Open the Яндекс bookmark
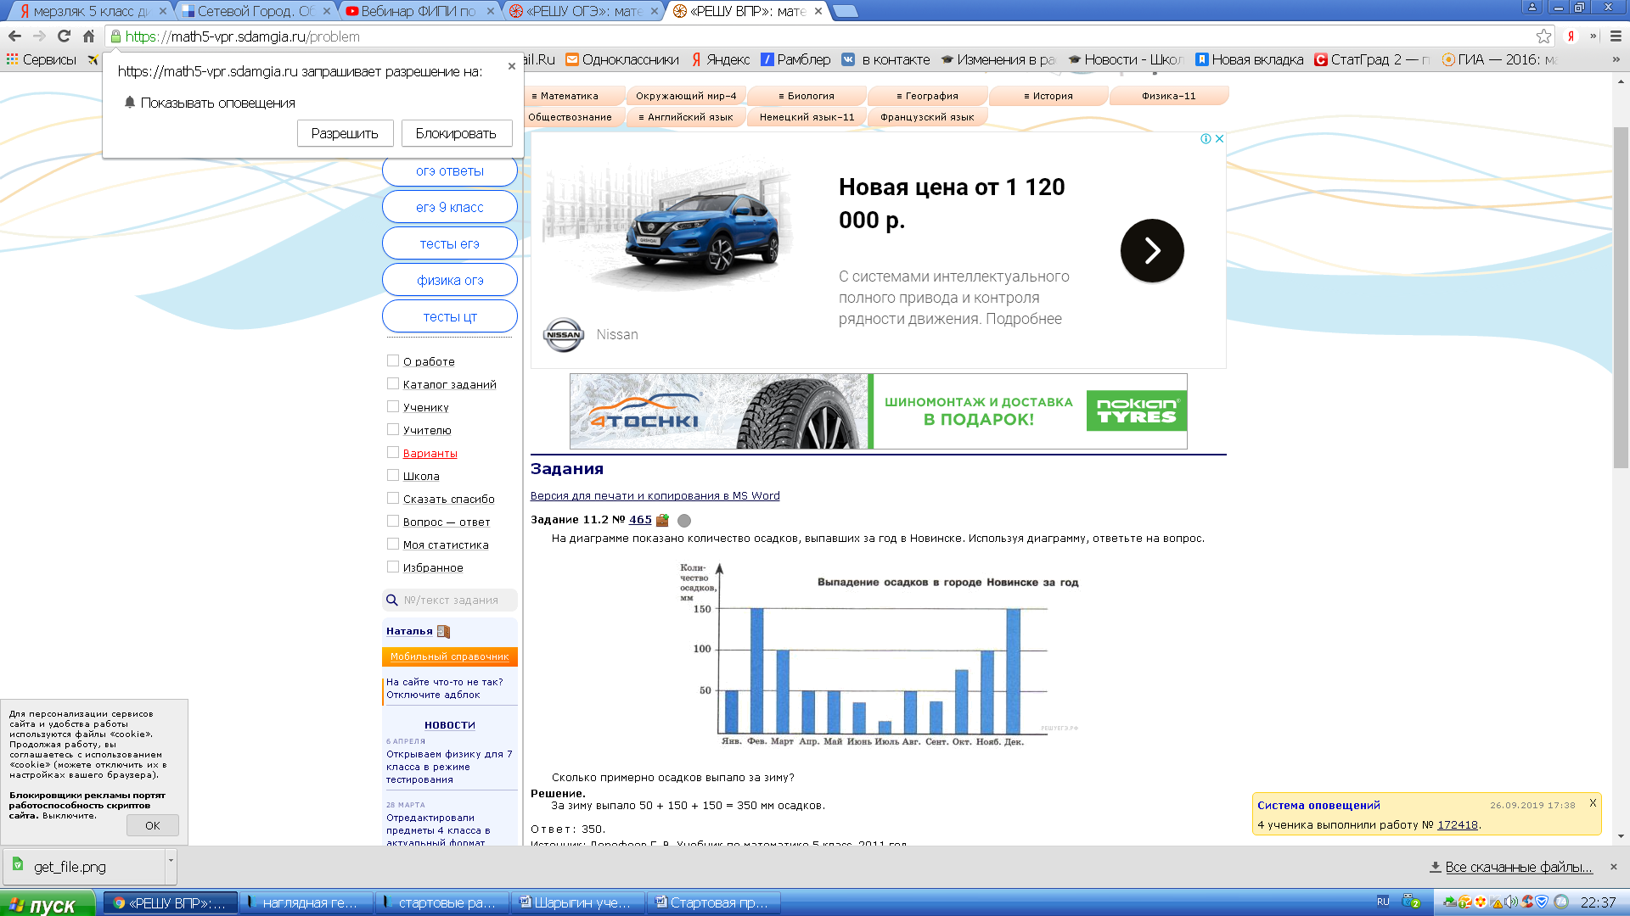 pyautogui.click(x=721, y=59)
